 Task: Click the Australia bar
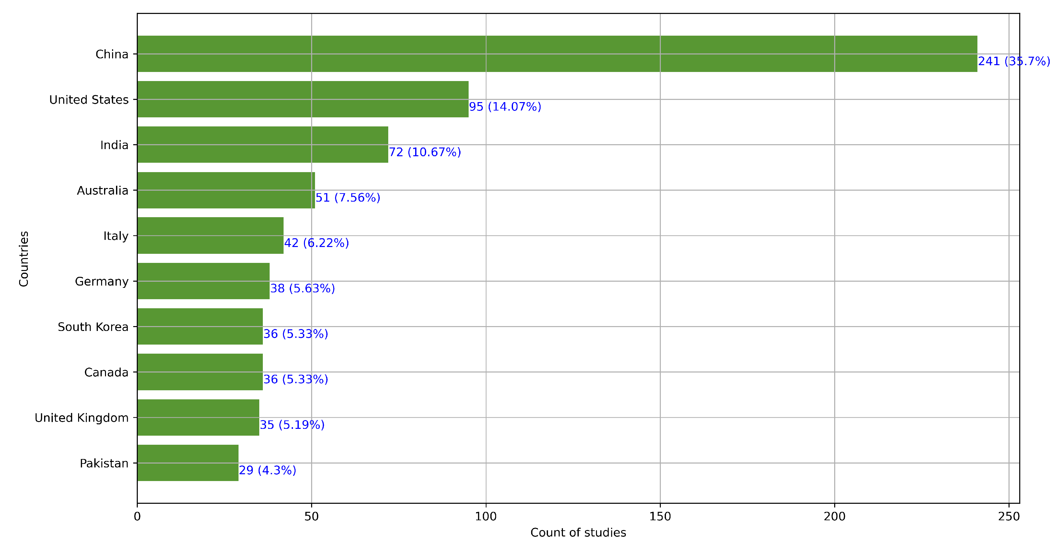tap(226, 190)
